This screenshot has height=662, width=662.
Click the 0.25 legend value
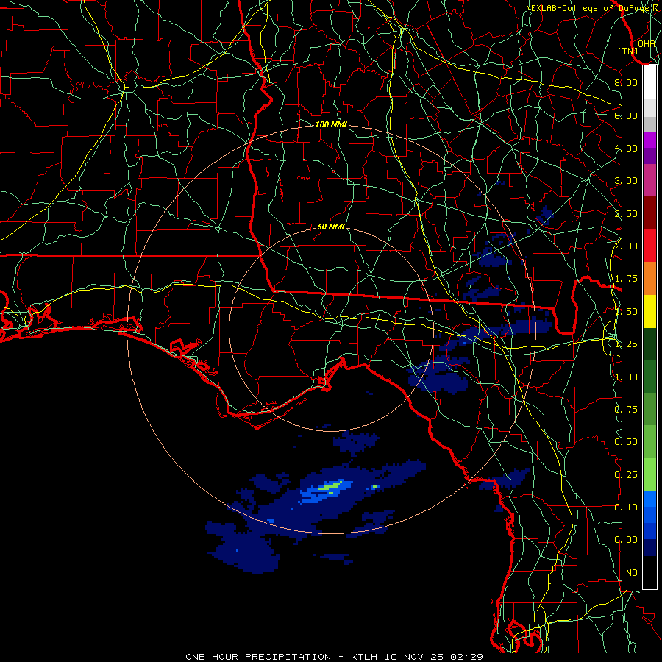626,474
